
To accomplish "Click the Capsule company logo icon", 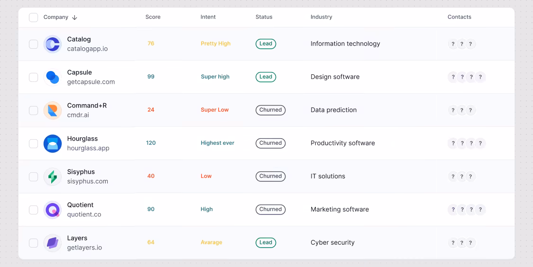I will [53, 77].
